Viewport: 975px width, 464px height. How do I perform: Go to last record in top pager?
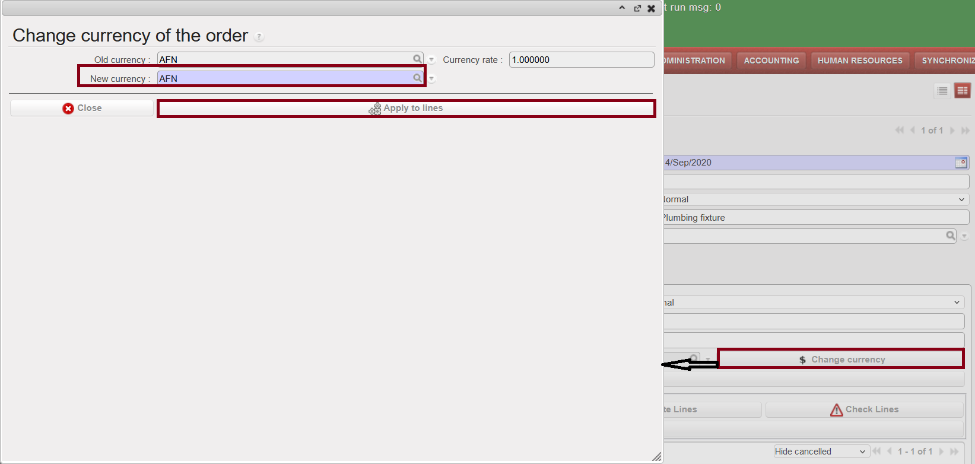pyautogui.click(x=965, y=131)
